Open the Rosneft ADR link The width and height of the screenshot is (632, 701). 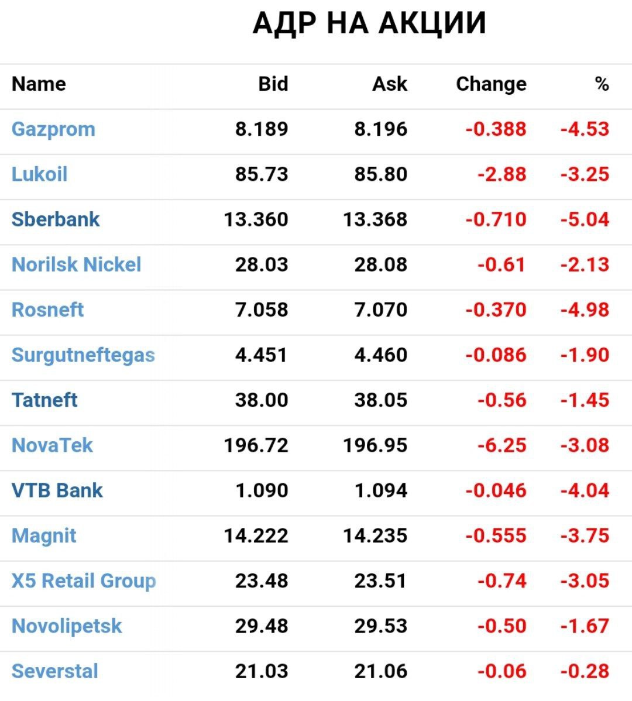47,310
